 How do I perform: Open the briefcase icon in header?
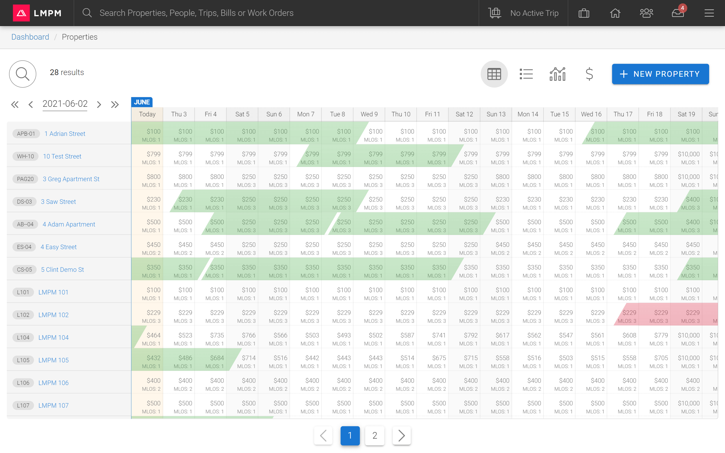[584, 13]
